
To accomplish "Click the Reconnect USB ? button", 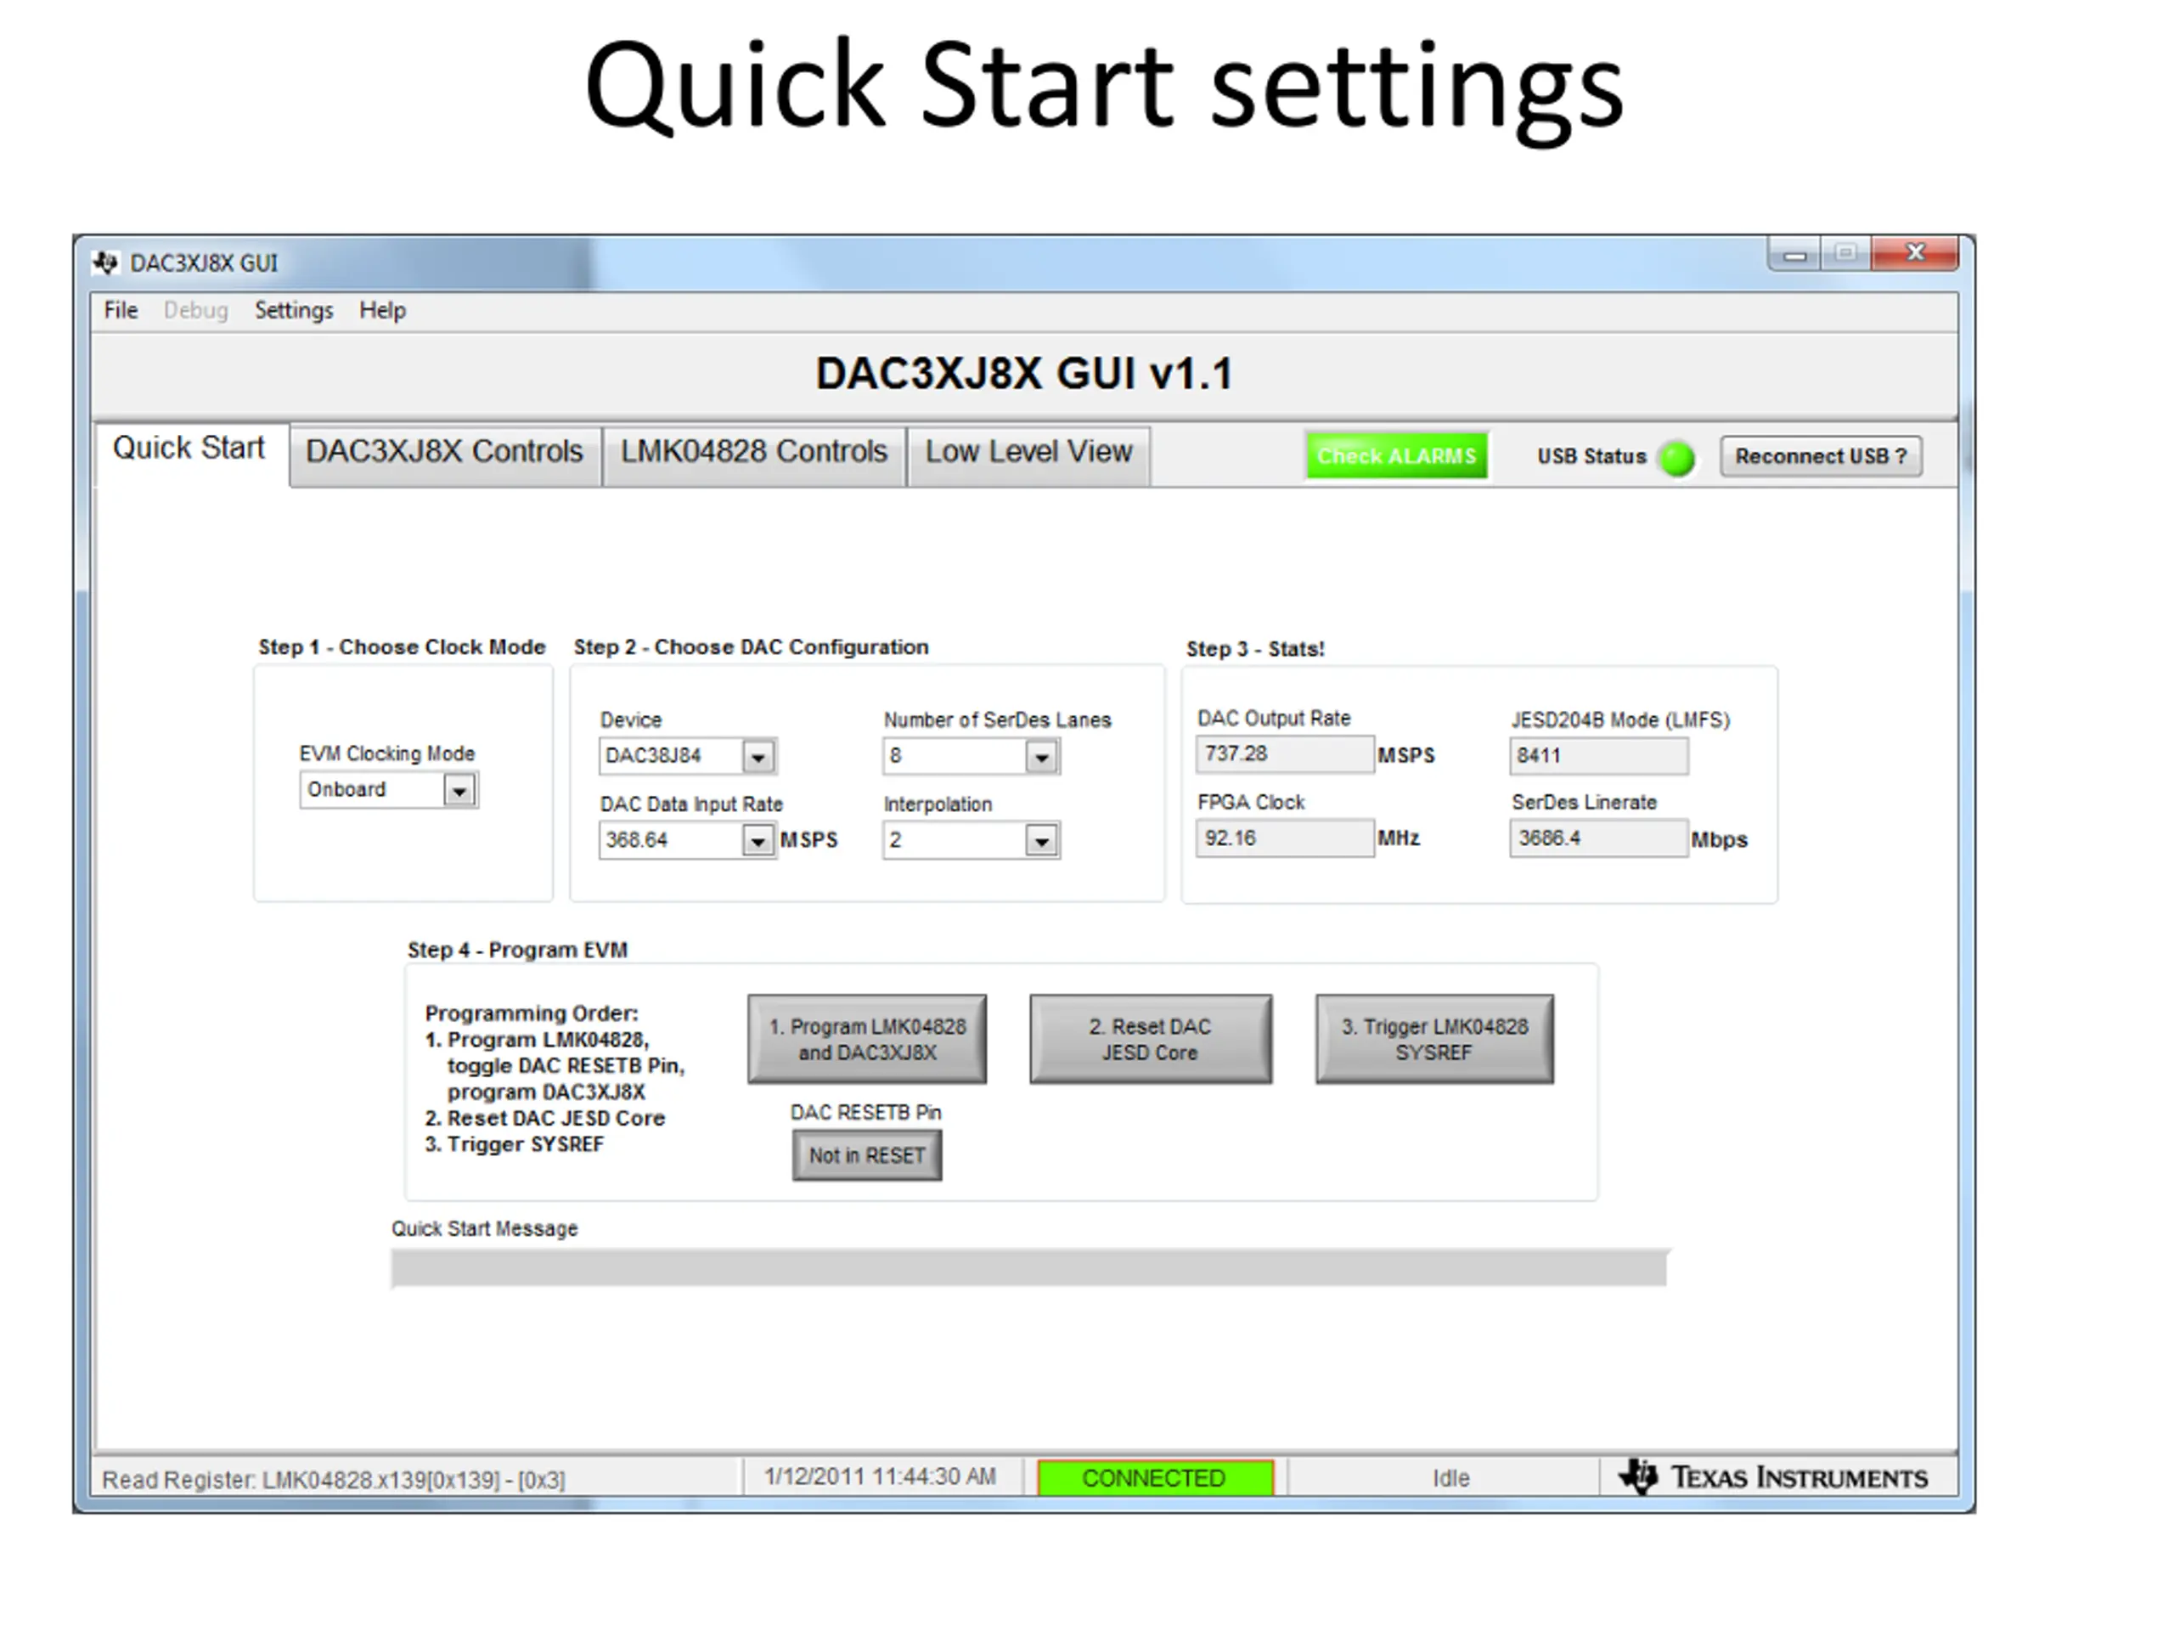I will click(1822, 457).
